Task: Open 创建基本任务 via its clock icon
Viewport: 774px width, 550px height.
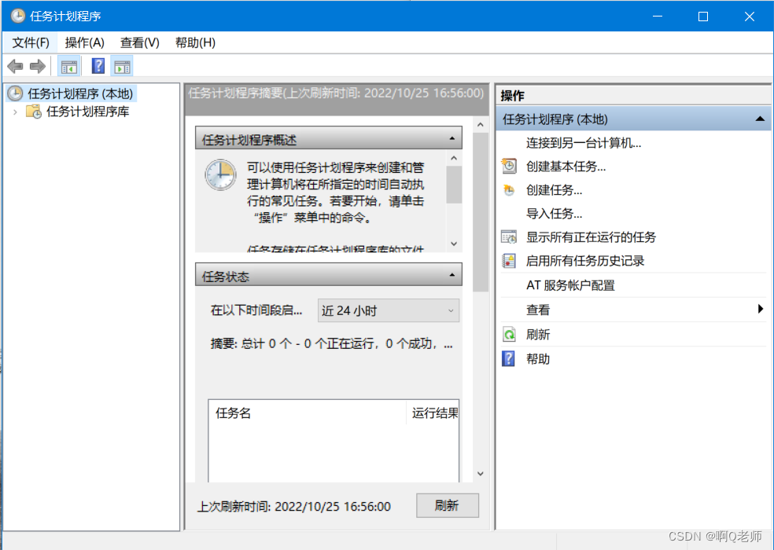Action: point(507,166)
